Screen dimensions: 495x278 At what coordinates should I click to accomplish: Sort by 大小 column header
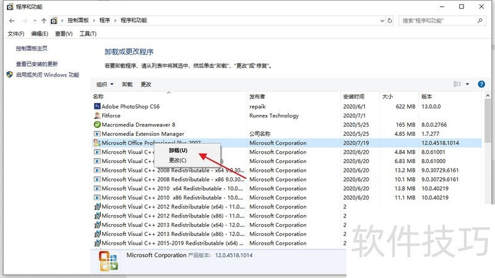(x=387, y=96)
